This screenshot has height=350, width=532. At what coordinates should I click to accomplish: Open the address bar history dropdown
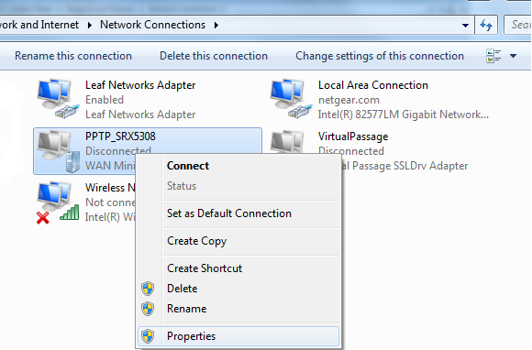[x=466, y=25]
